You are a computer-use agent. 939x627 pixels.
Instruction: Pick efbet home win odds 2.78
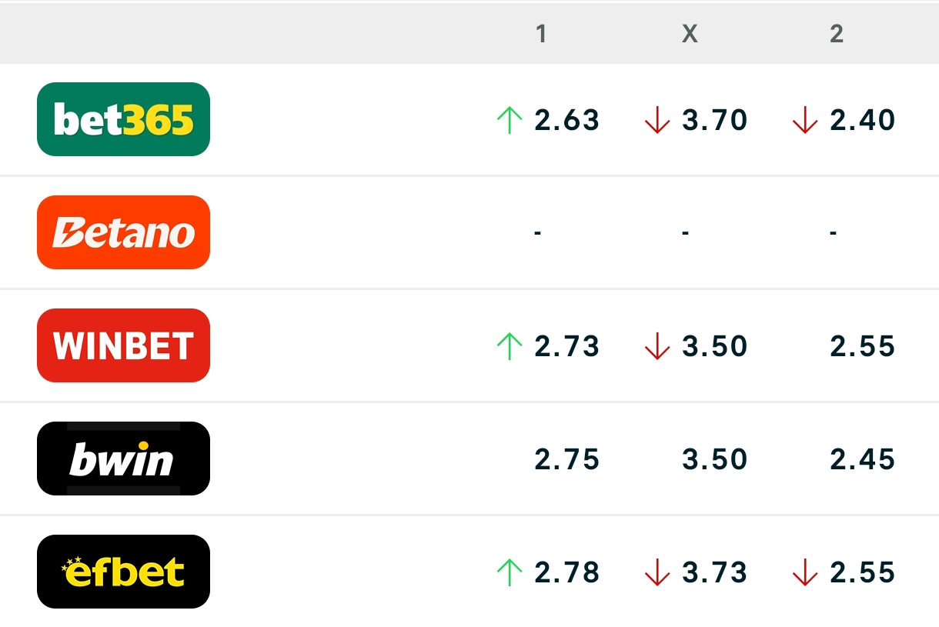coord(566,573)
